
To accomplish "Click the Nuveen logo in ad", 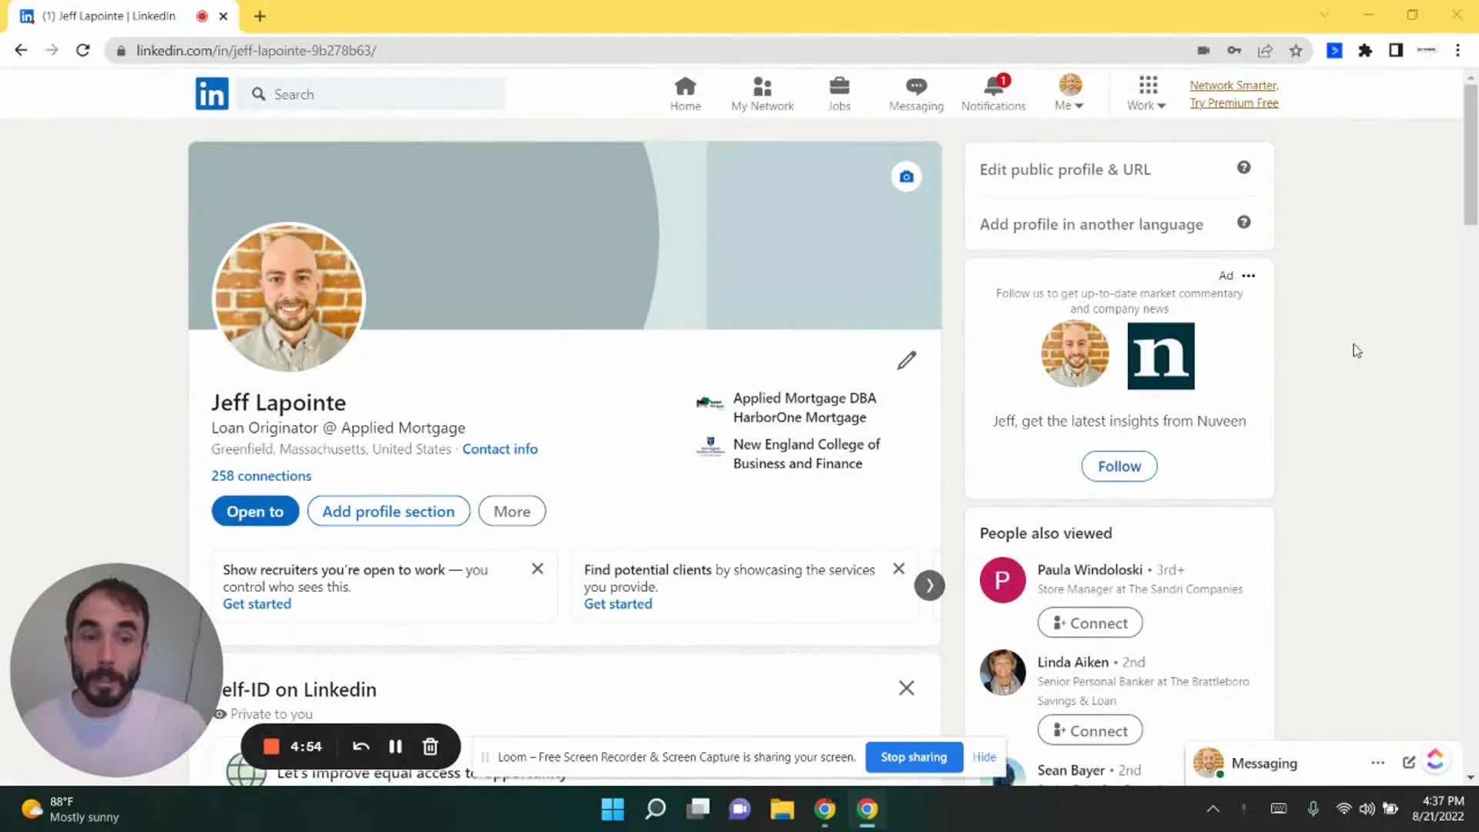I will coord(1160,356).
